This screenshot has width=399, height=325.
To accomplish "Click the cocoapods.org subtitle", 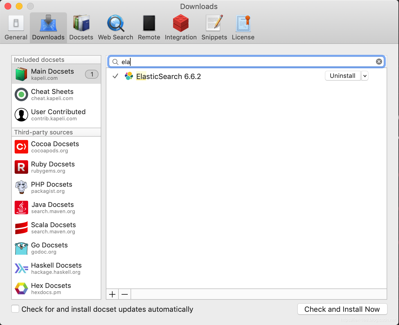I will (x=50, y=151).
